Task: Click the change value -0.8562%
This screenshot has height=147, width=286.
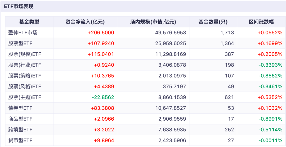Action: tap(270, 76)
